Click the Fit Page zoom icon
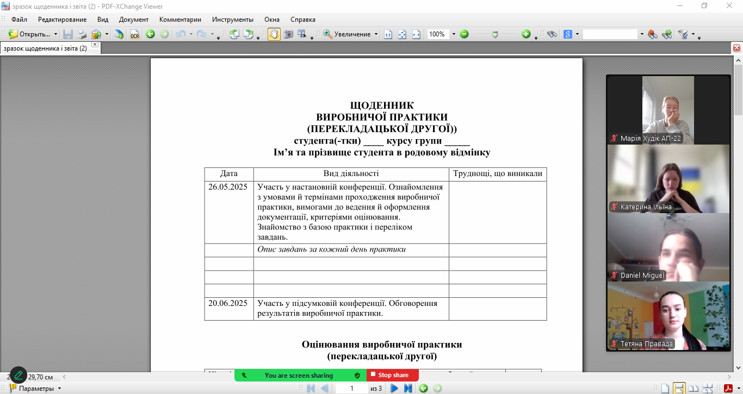The height and width of the screenshot is (394, 743). (403, 34)
